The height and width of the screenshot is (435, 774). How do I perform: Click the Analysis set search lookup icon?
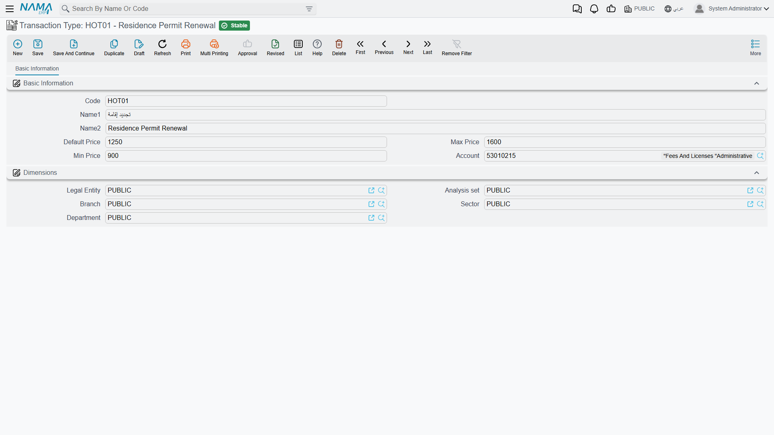760,191
